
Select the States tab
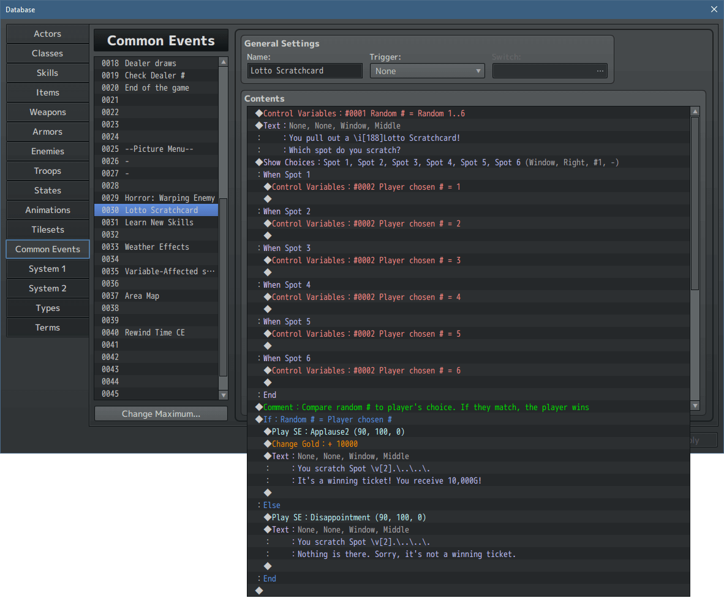48,190
